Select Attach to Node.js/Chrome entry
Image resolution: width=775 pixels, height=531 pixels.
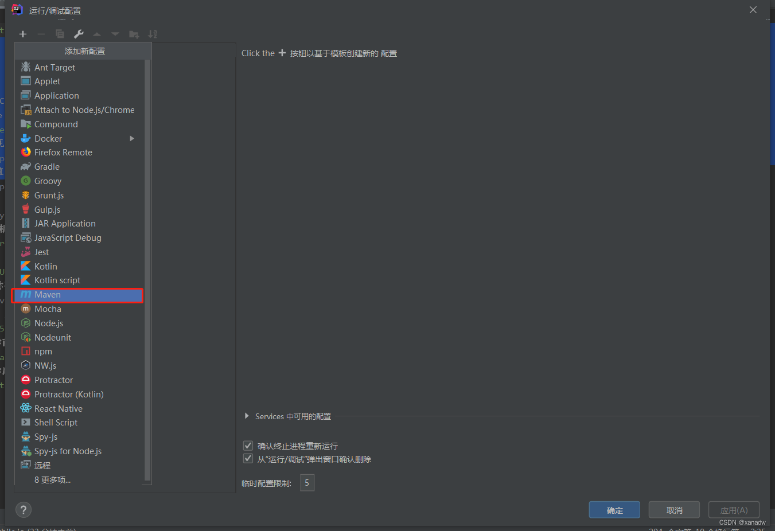click(x=80, y=110)
